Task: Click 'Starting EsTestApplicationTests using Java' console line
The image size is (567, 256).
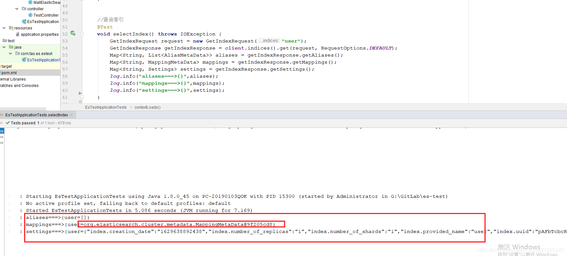Action: (x=237, y=196)
